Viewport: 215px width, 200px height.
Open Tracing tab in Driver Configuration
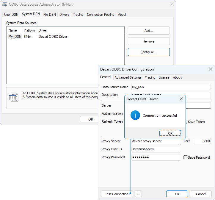(150, 77)
